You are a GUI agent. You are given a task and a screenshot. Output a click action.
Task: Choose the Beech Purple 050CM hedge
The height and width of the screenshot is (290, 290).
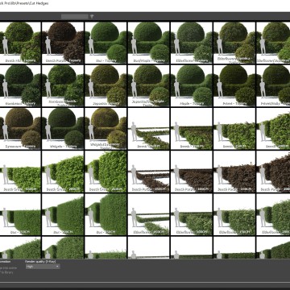148,172
